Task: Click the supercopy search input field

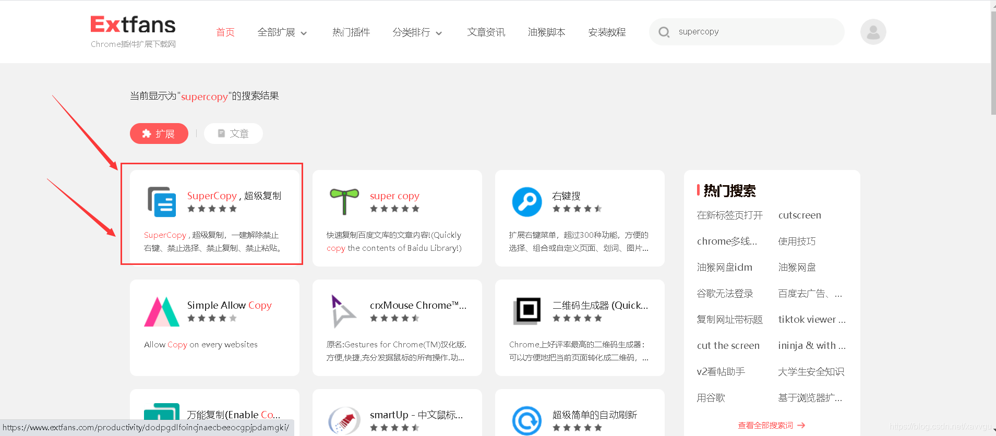Action: (747, 32)
